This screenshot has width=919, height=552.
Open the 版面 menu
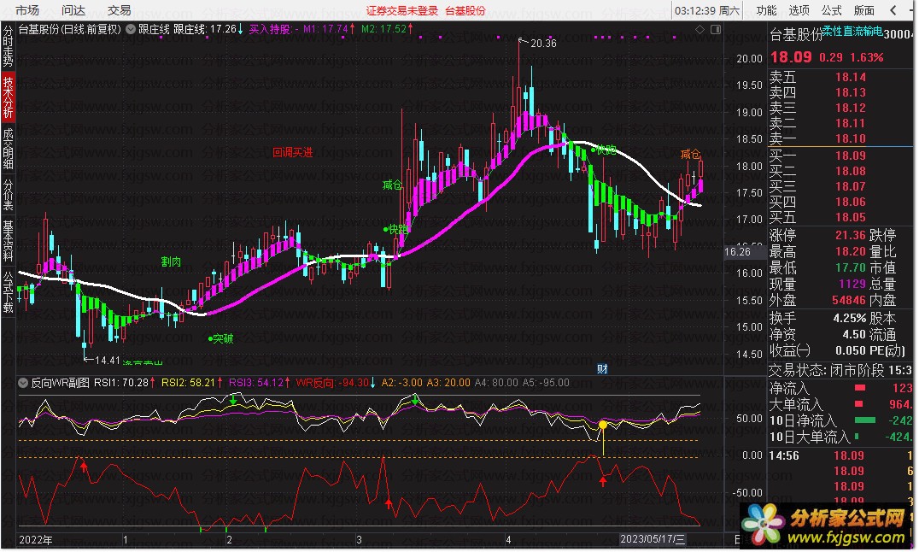863,10
